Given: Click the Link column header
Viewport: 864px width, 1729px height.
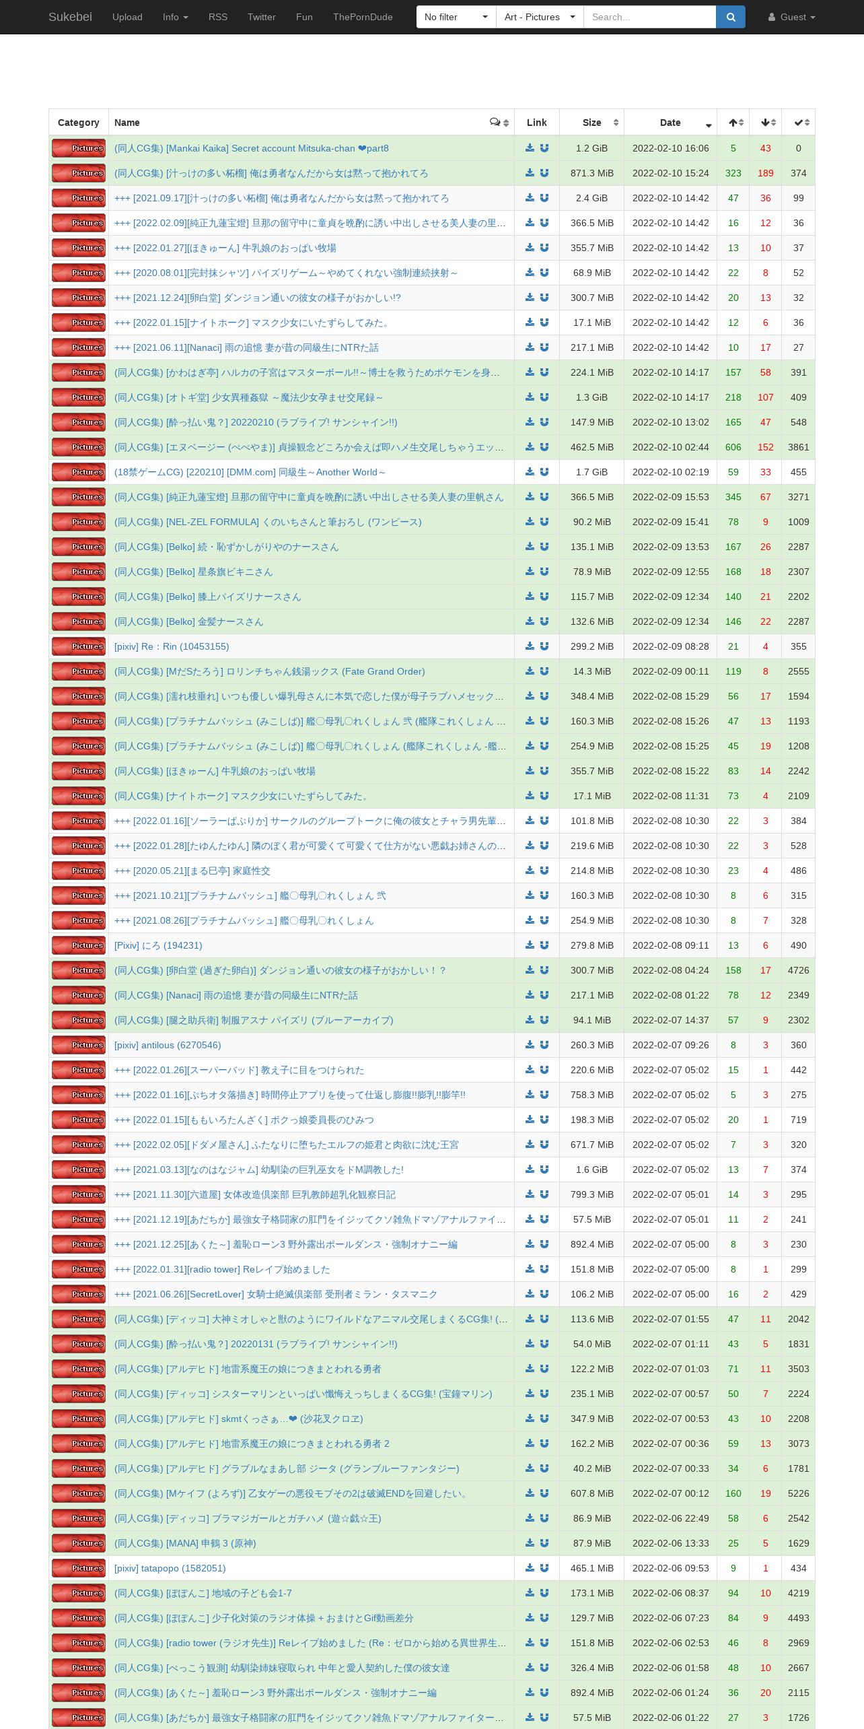Looking at the screenshot, I should point(537,123).
